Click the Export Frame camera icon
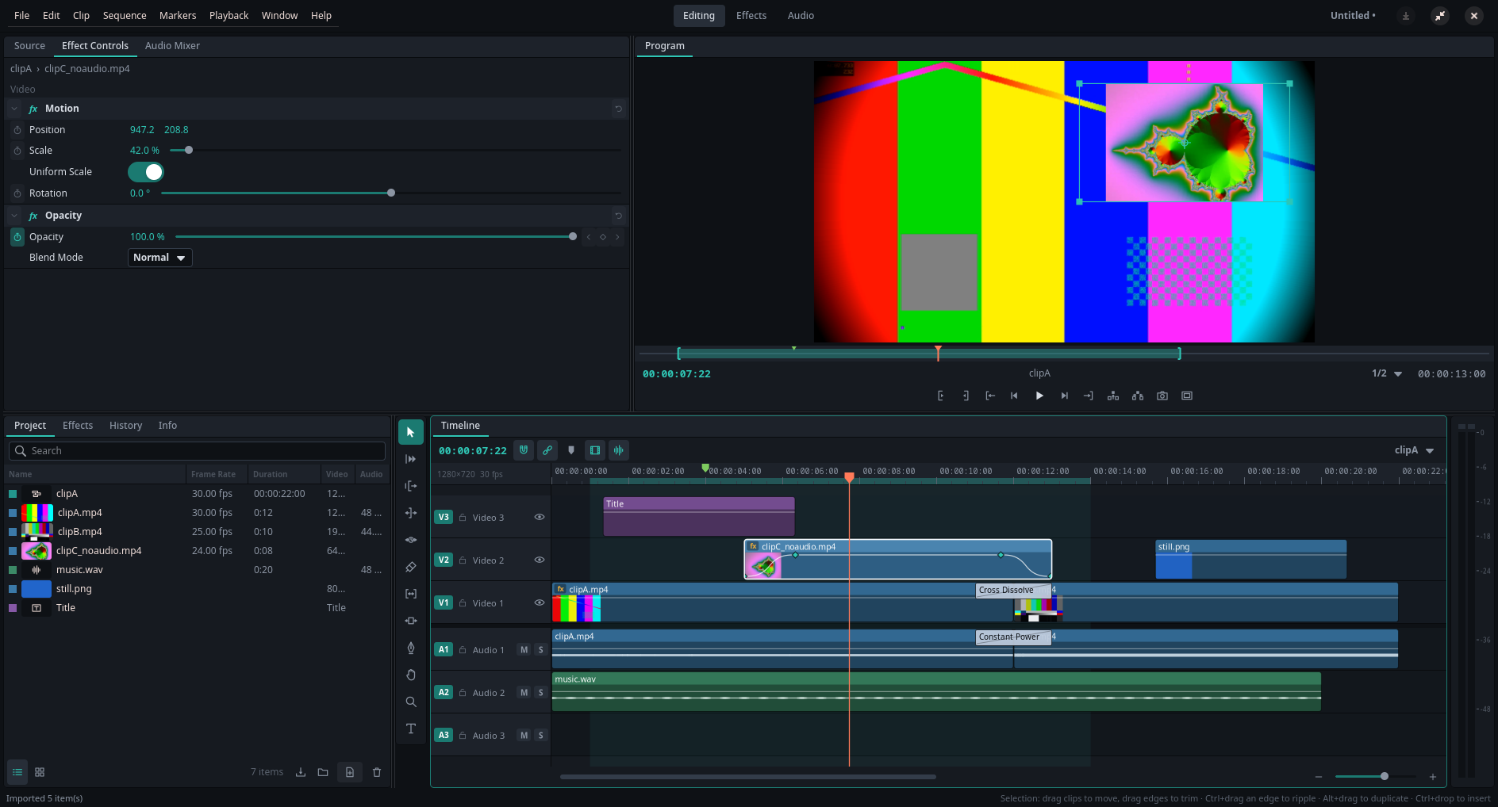Screen dimensions: 1498x807 pyautogui.click(x=1162, y=396)
